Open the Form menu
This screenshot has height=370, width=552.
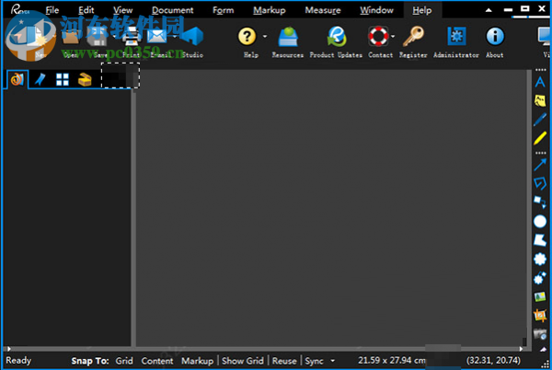pyautogui.click(x=224, y=10)
